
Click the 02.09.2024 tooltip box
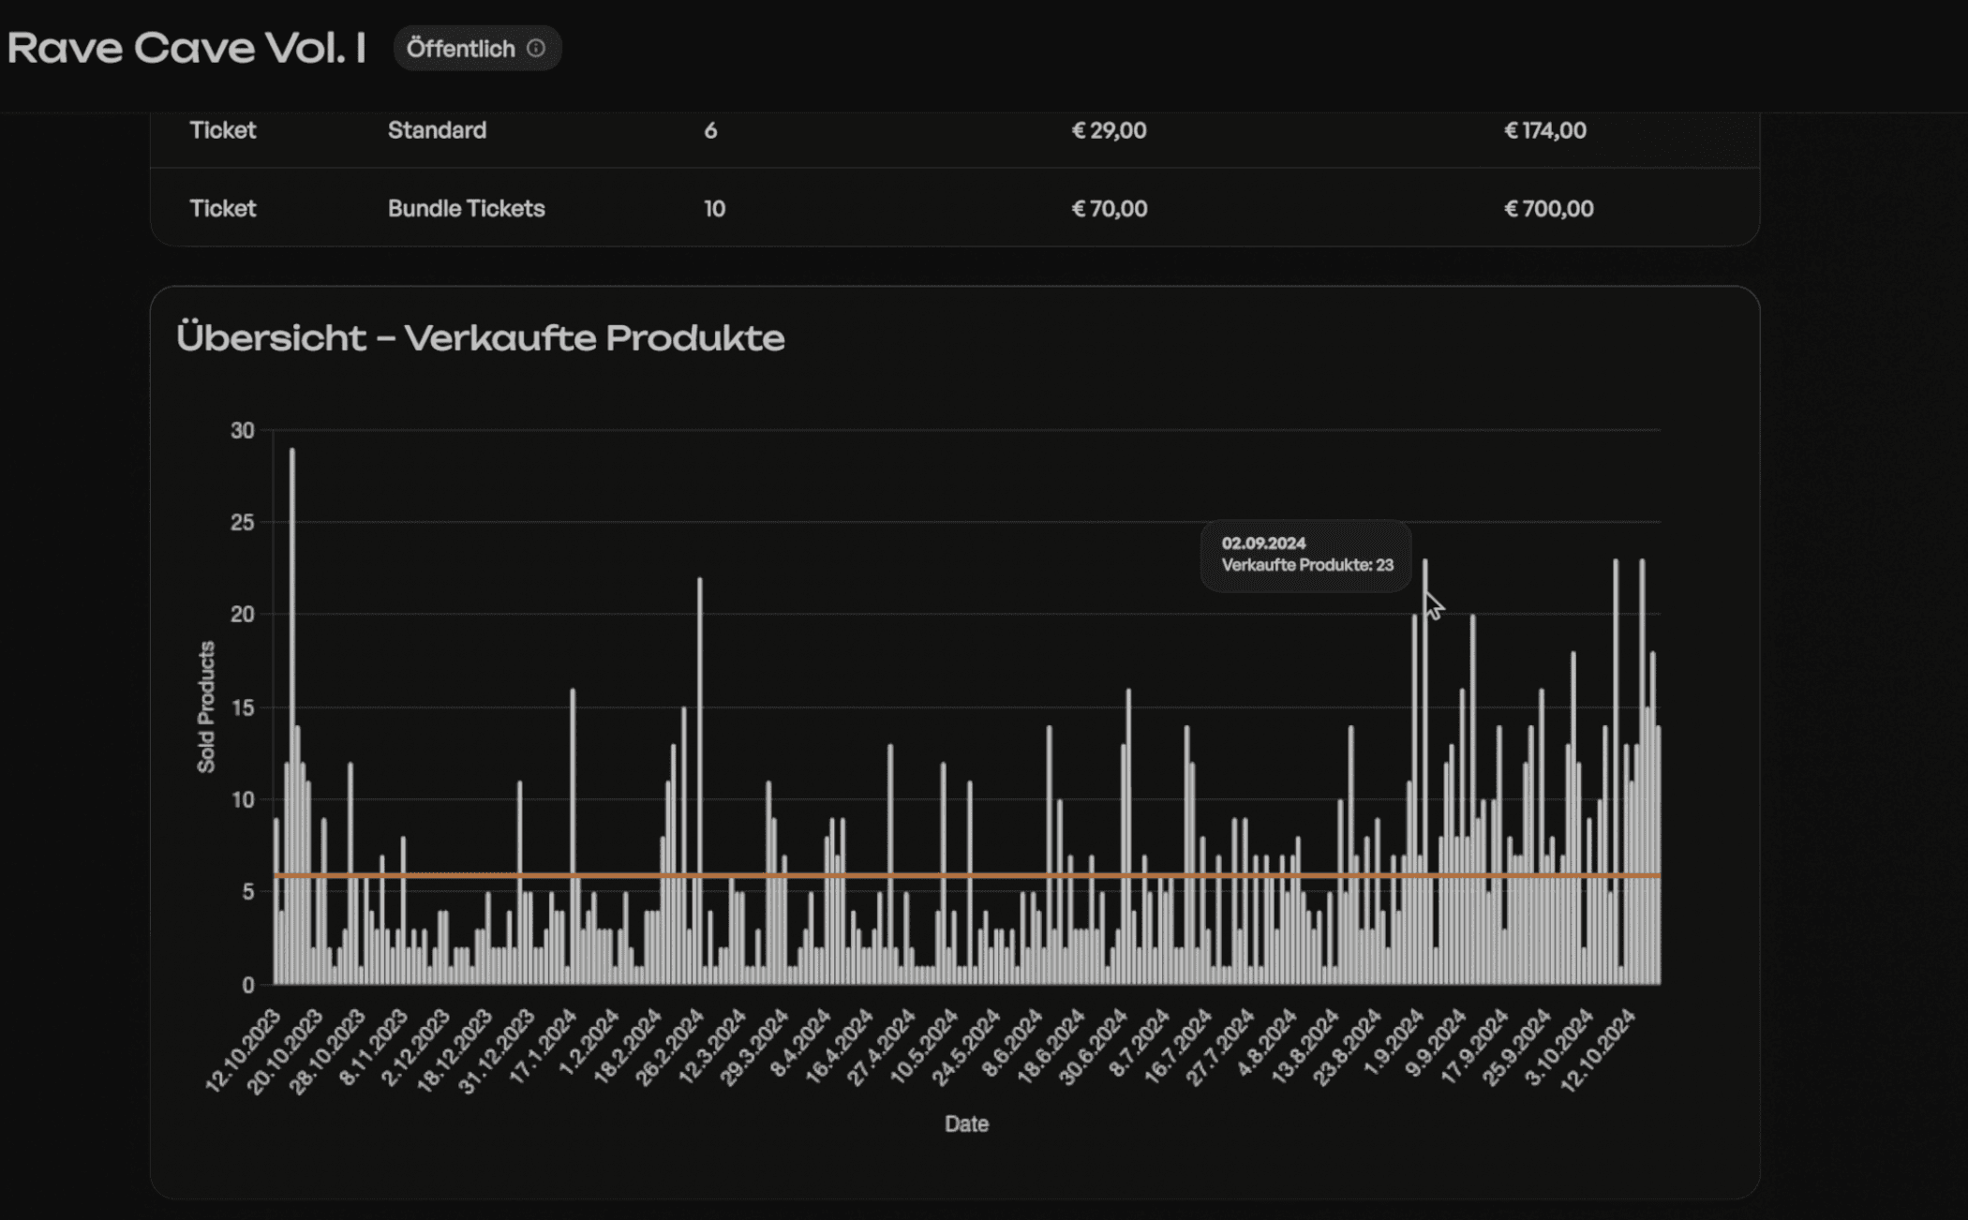point(1305,555)
